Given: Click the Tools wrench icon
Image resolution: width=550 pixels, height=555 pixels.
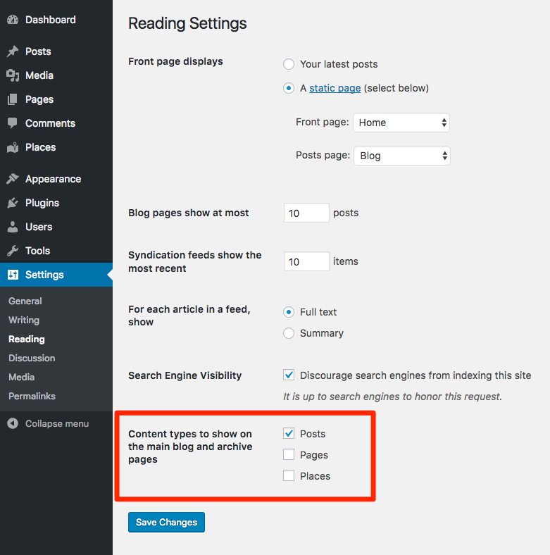Looking at the screenshot, I should [13, 251].
